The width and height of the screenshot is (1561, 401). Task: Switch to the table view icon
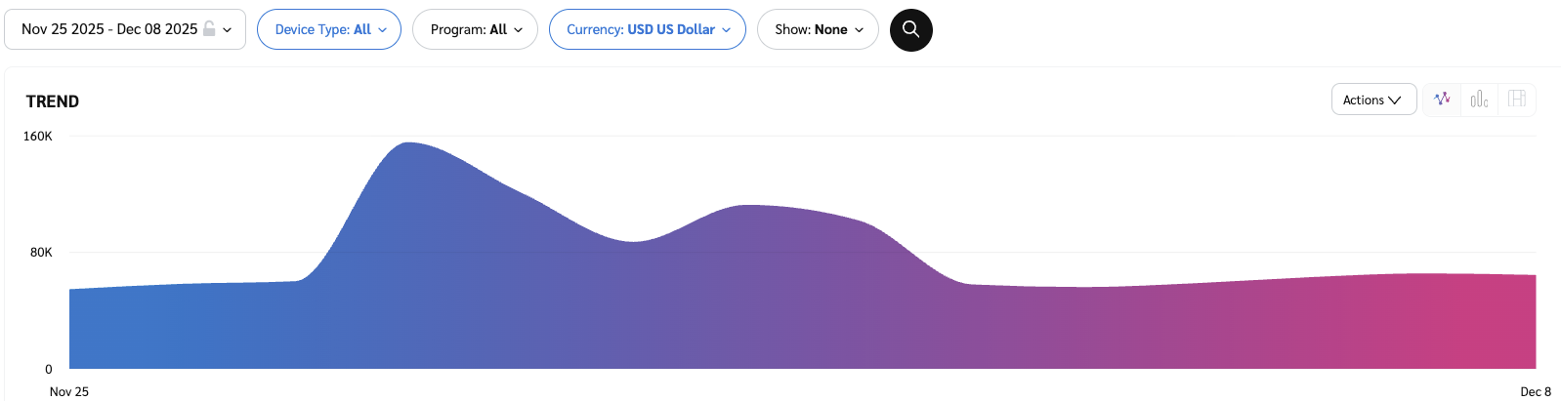1516,100
